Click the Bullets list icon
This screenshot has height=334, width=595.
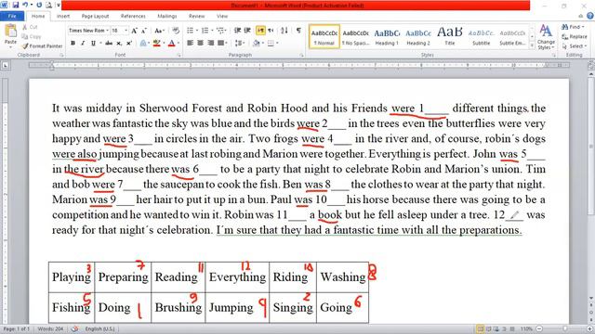click(x=190, y=31)
